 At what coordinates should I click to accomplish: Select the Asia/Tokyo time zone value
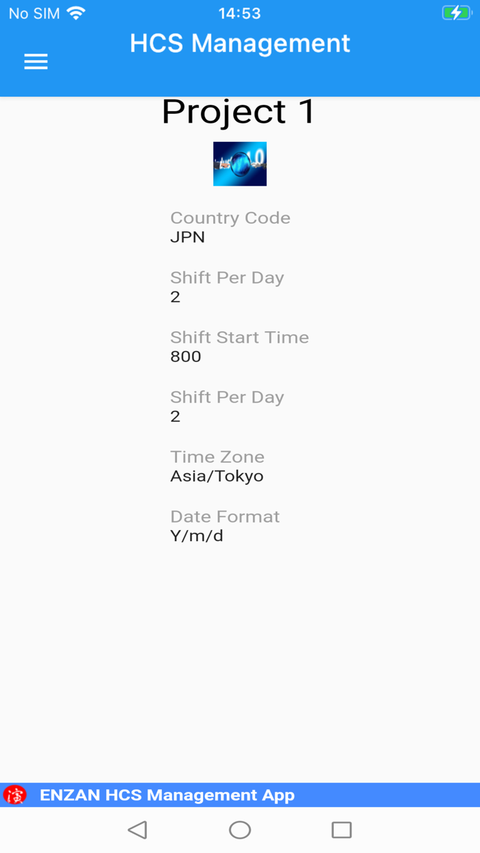pos(217,476)
